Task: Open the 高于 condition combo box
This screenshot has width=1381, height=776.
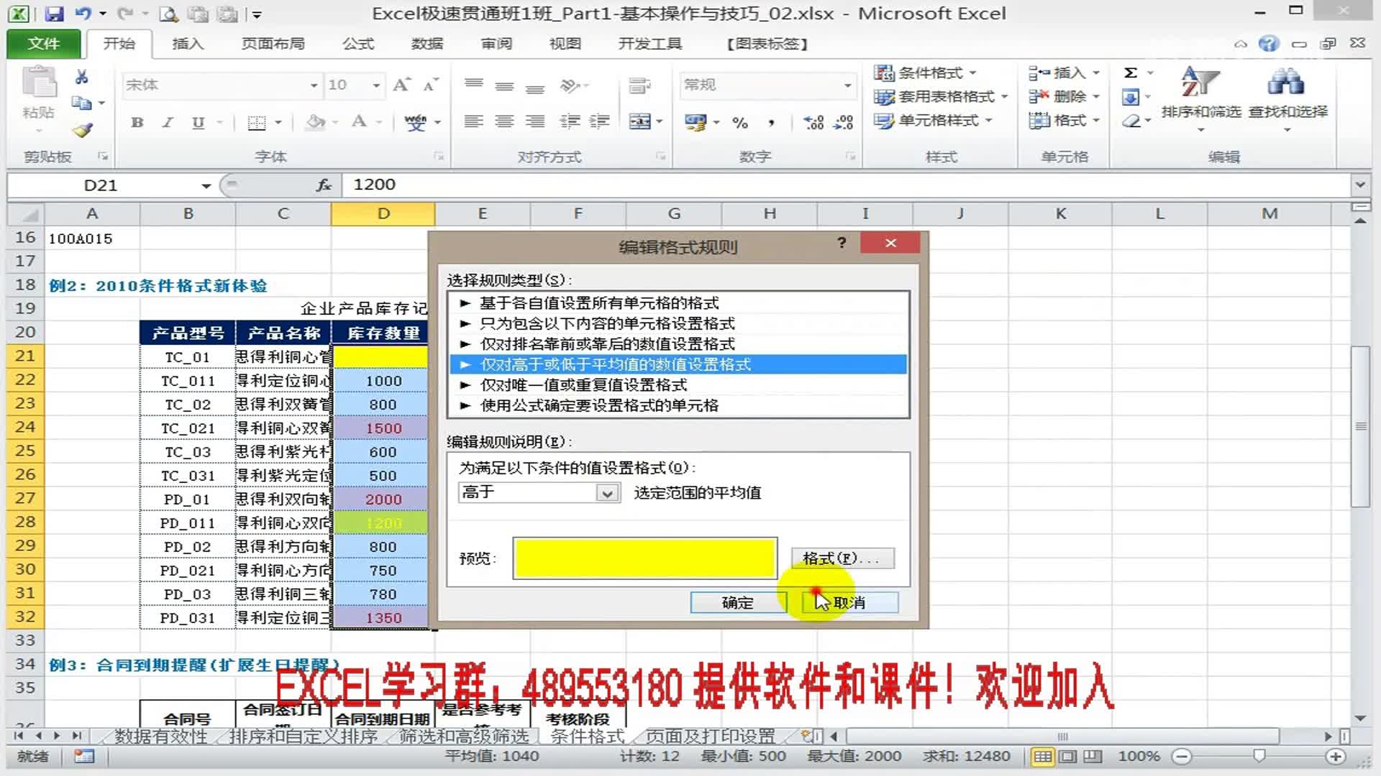Action: pyautogui.click(x=609, y=493)
